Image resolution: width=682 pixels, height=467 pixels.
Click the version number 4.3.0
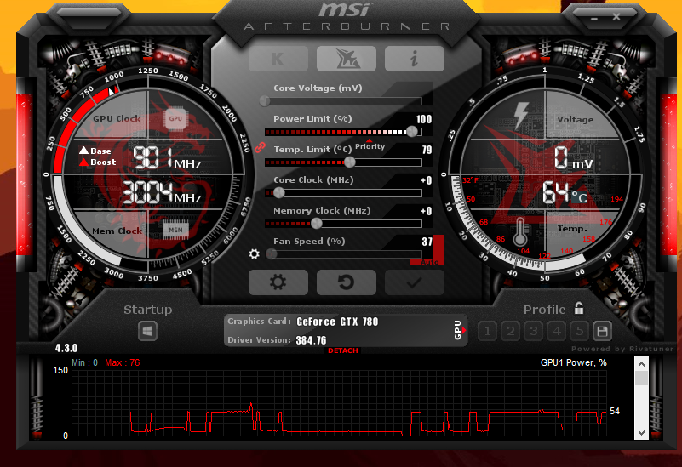click(66, 348)
